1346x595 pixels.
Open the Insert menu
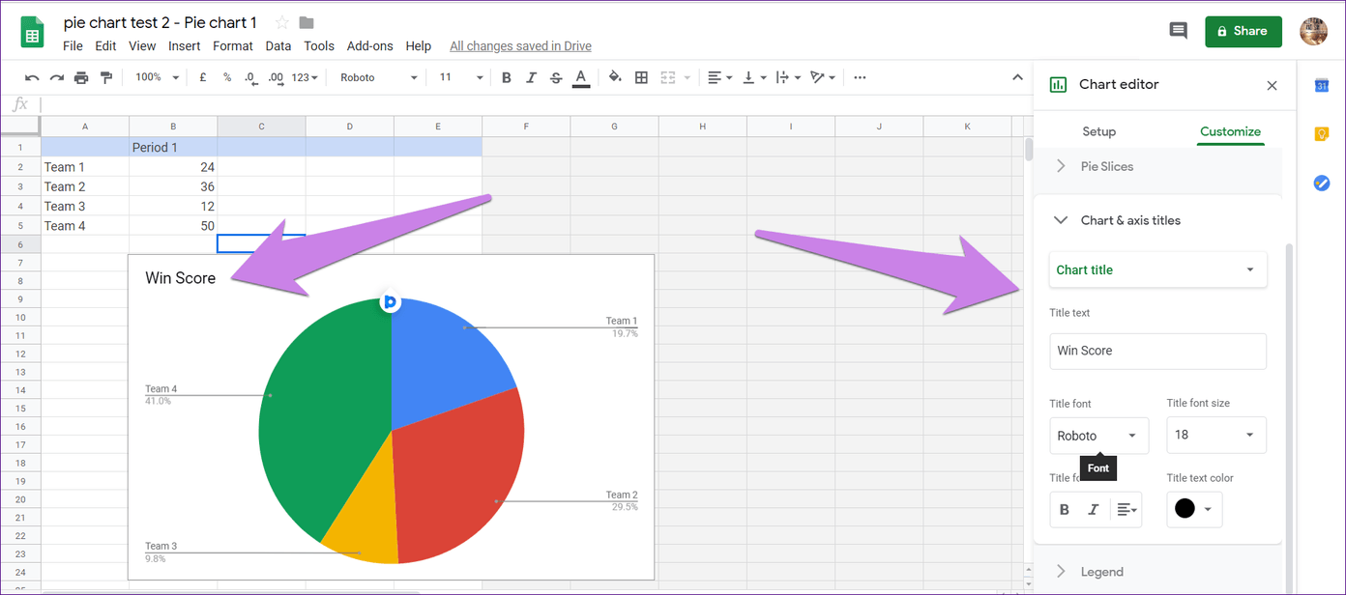click(x=185, y=45)
